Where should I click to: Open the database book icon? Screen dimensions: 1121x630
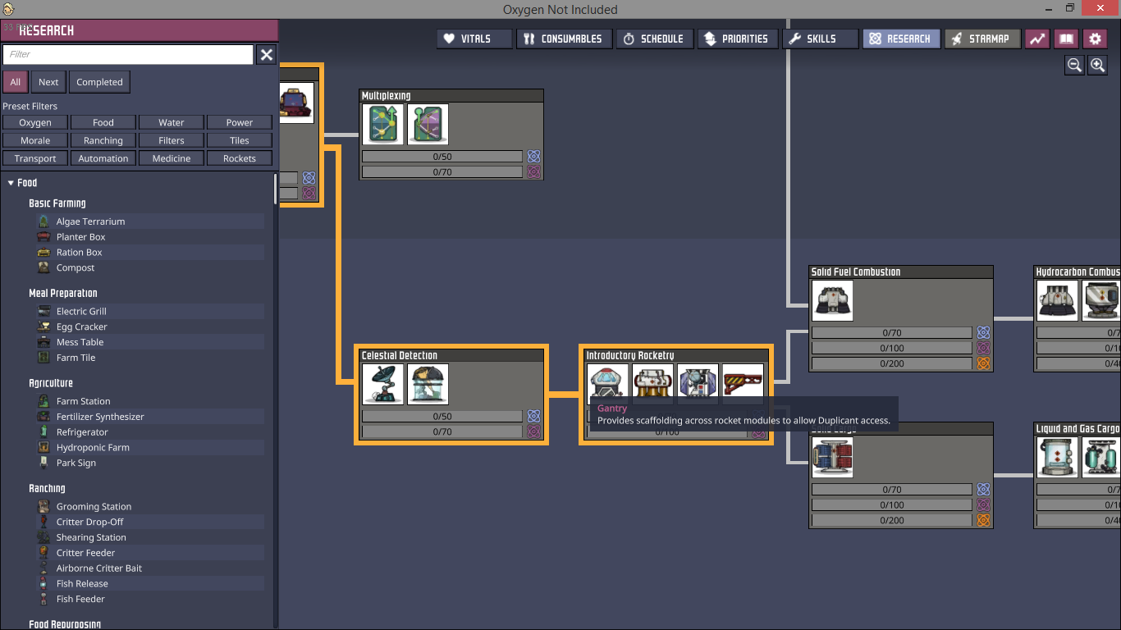pyautogui.click(x=1066, y=39)
